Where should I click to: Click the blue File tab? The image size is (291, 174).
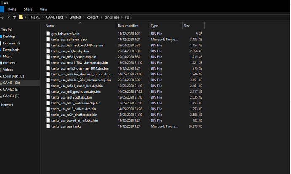pyautogui.click(x=2, y=9)
